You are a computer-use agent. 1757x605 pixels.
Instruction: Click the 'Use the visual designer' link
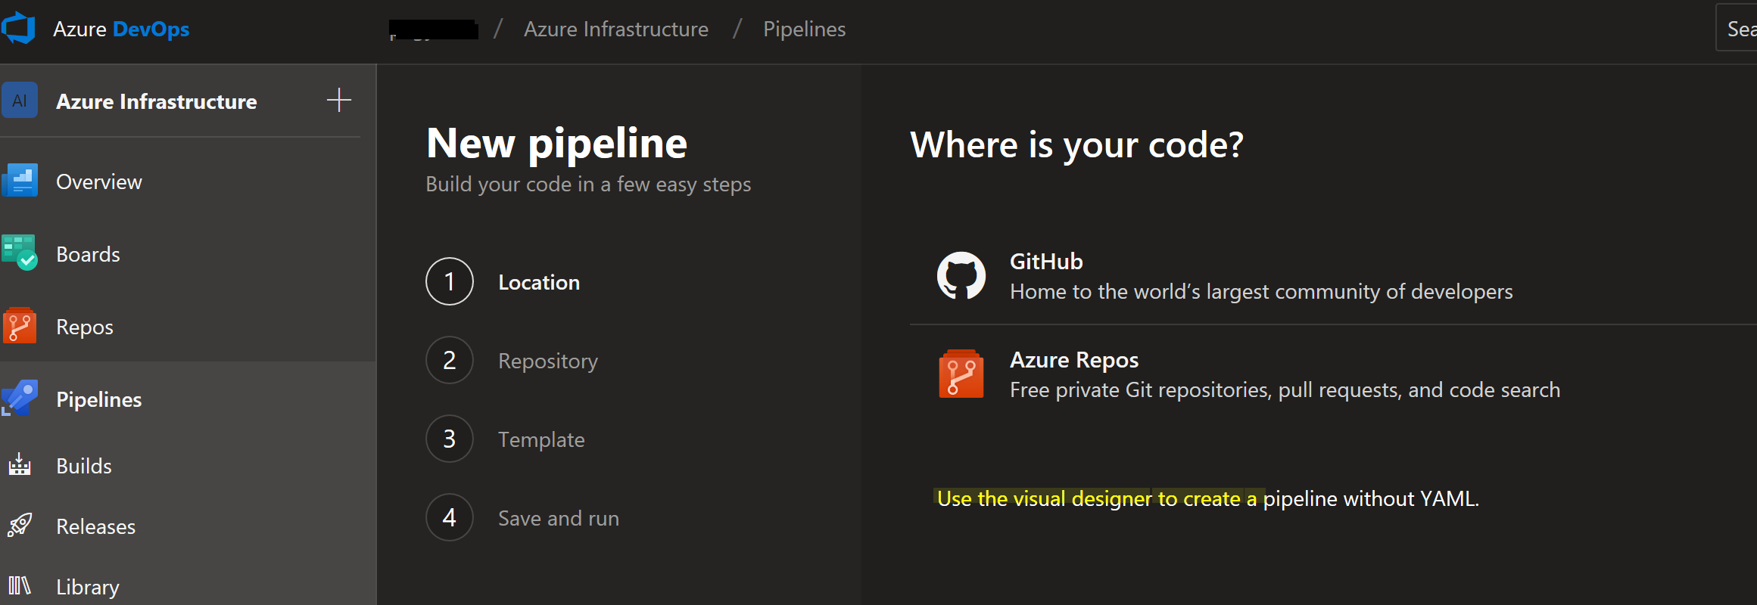pos(1208,498)
